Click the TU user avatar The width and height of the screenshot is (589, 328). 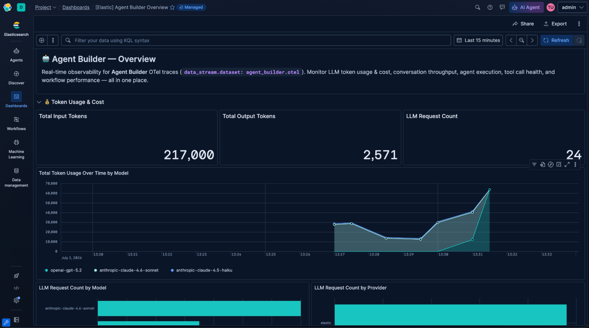(551, 7)
